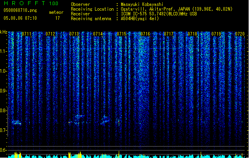Click the meteor count value 17
The image size is (249, 158).
(57, 18)
